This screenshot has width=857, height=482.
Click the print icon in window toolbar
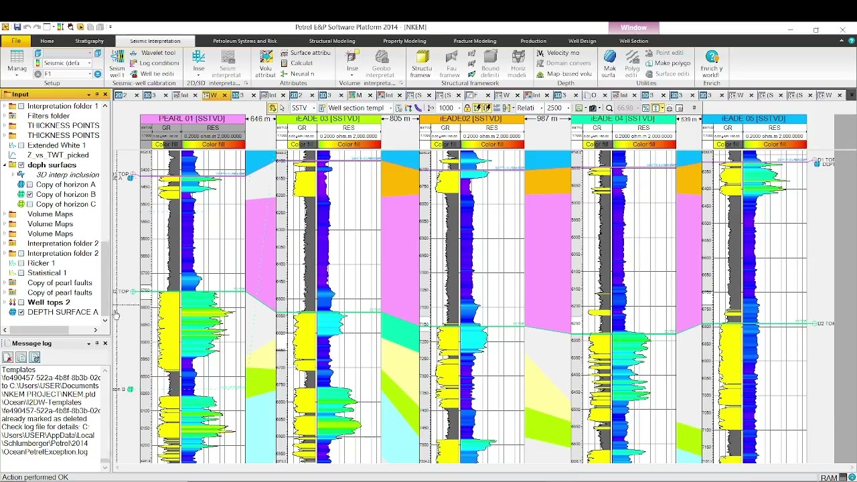[669, 108]
